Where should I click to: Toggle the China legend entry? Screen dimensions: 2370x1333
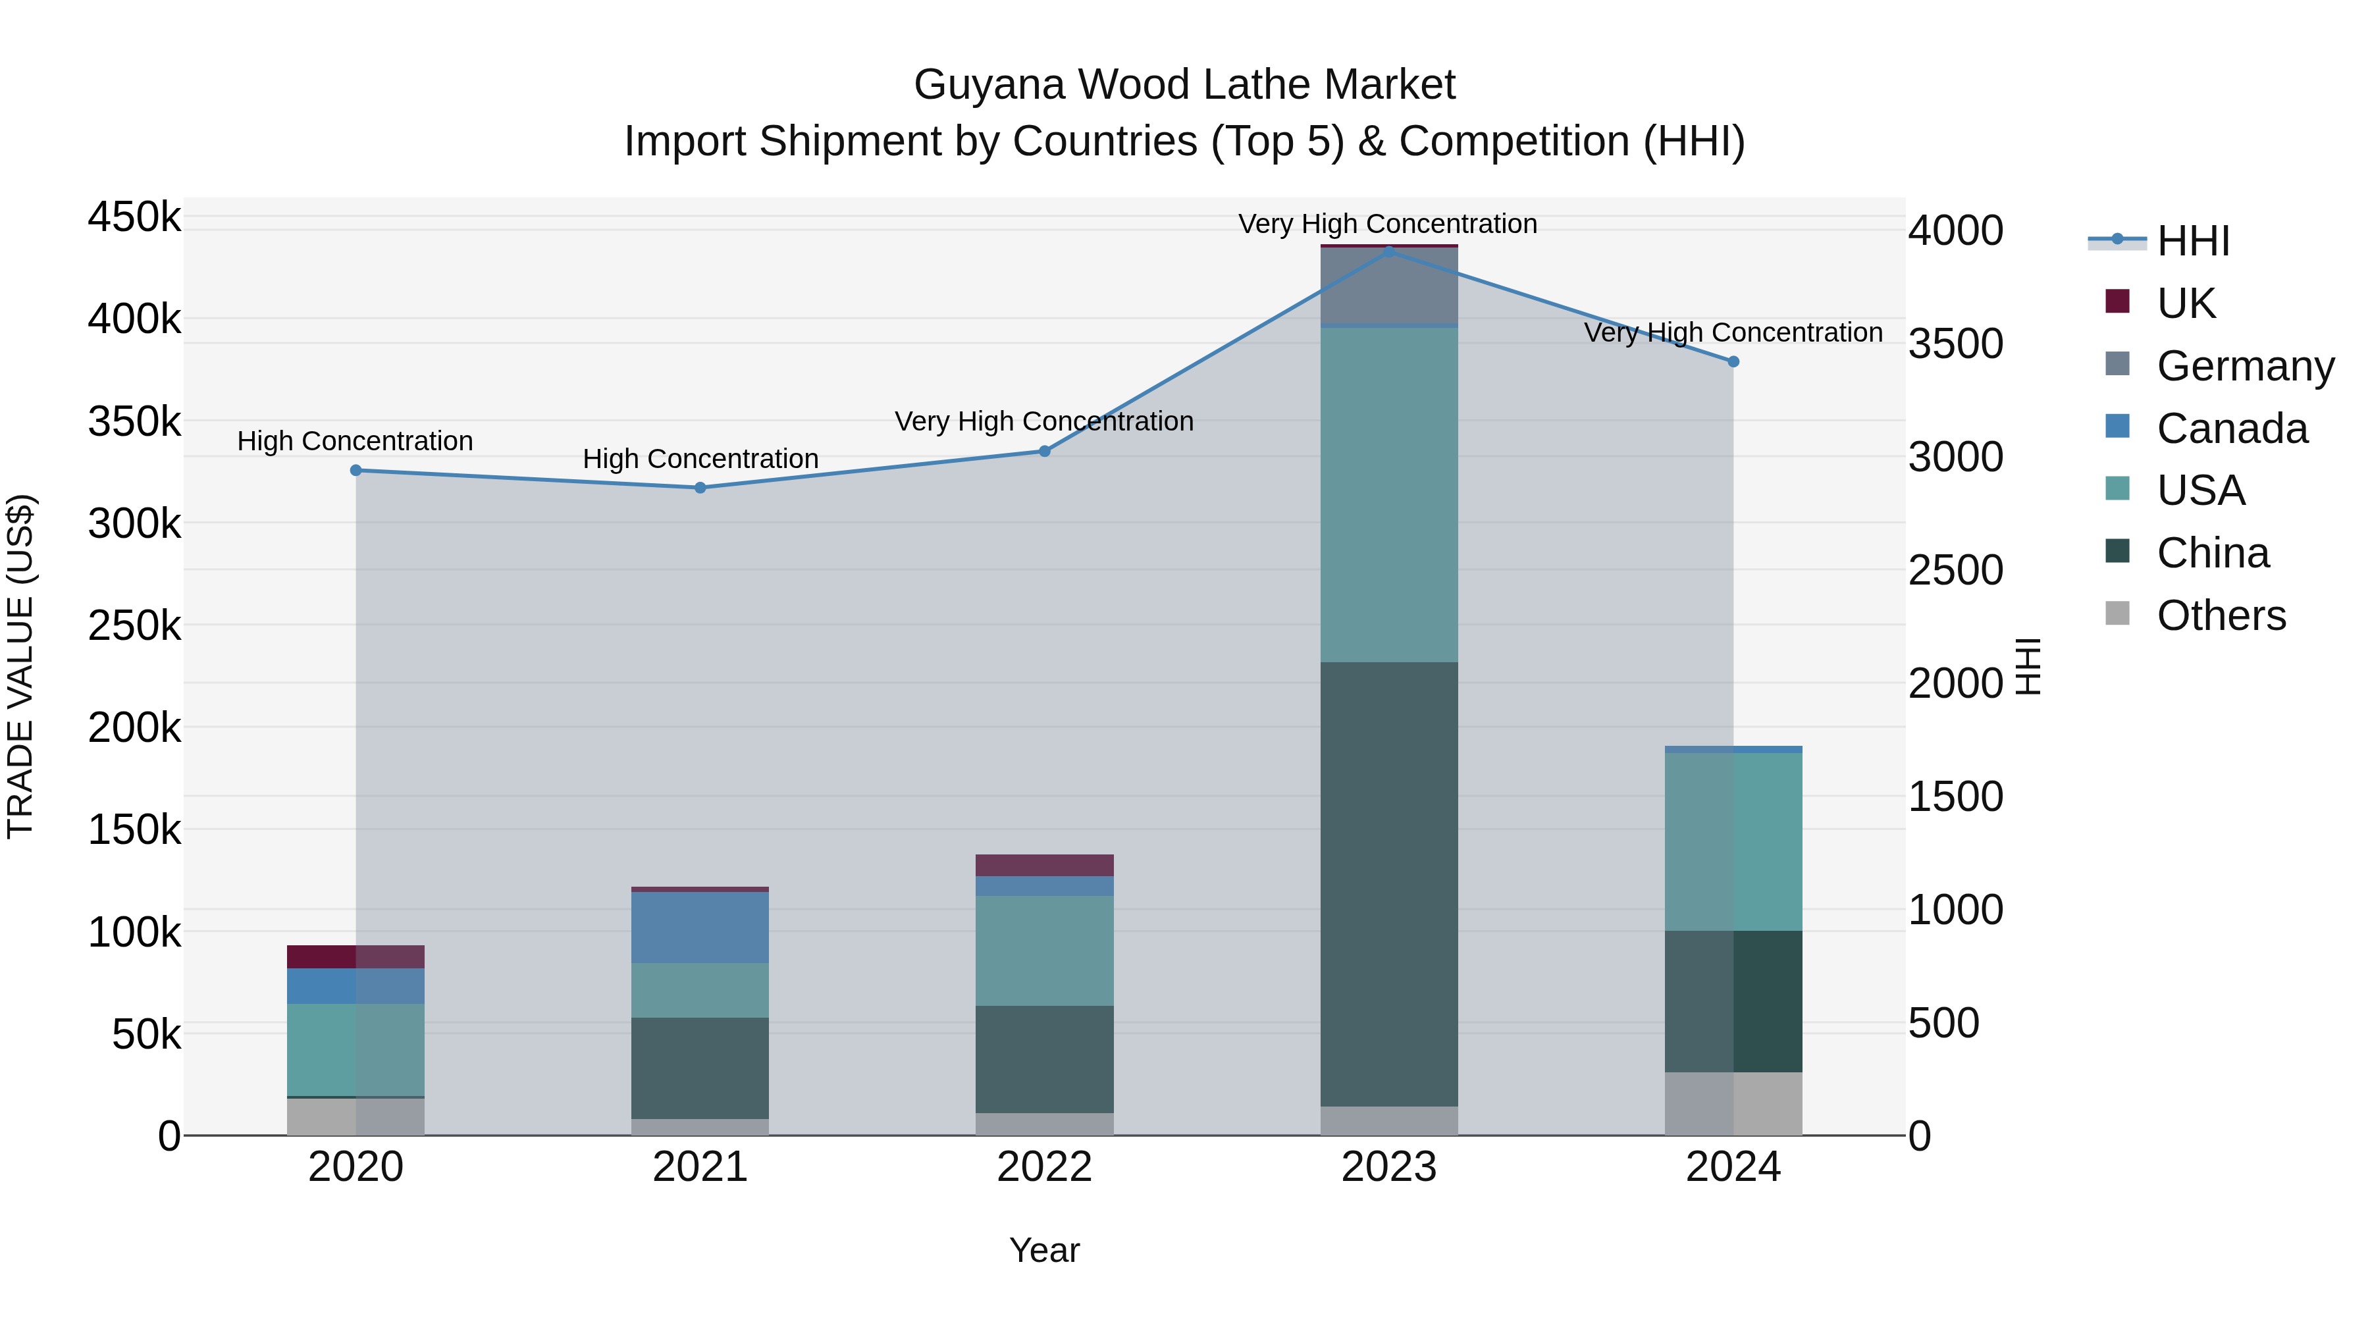pyautogui.click(x=2187, y=553)
